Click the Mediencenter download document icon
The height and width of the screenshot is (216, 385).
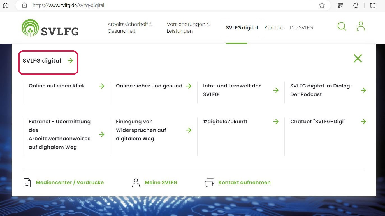pyautogui.click(x=27, y=182)
